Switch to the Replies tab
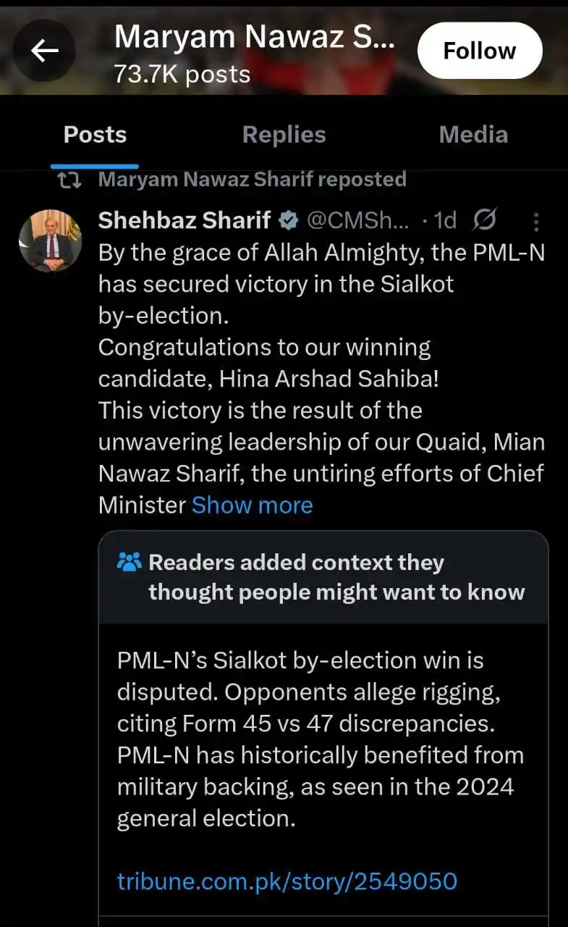The width and height of the screenshot is (568, 927). [x=284, y=135]
